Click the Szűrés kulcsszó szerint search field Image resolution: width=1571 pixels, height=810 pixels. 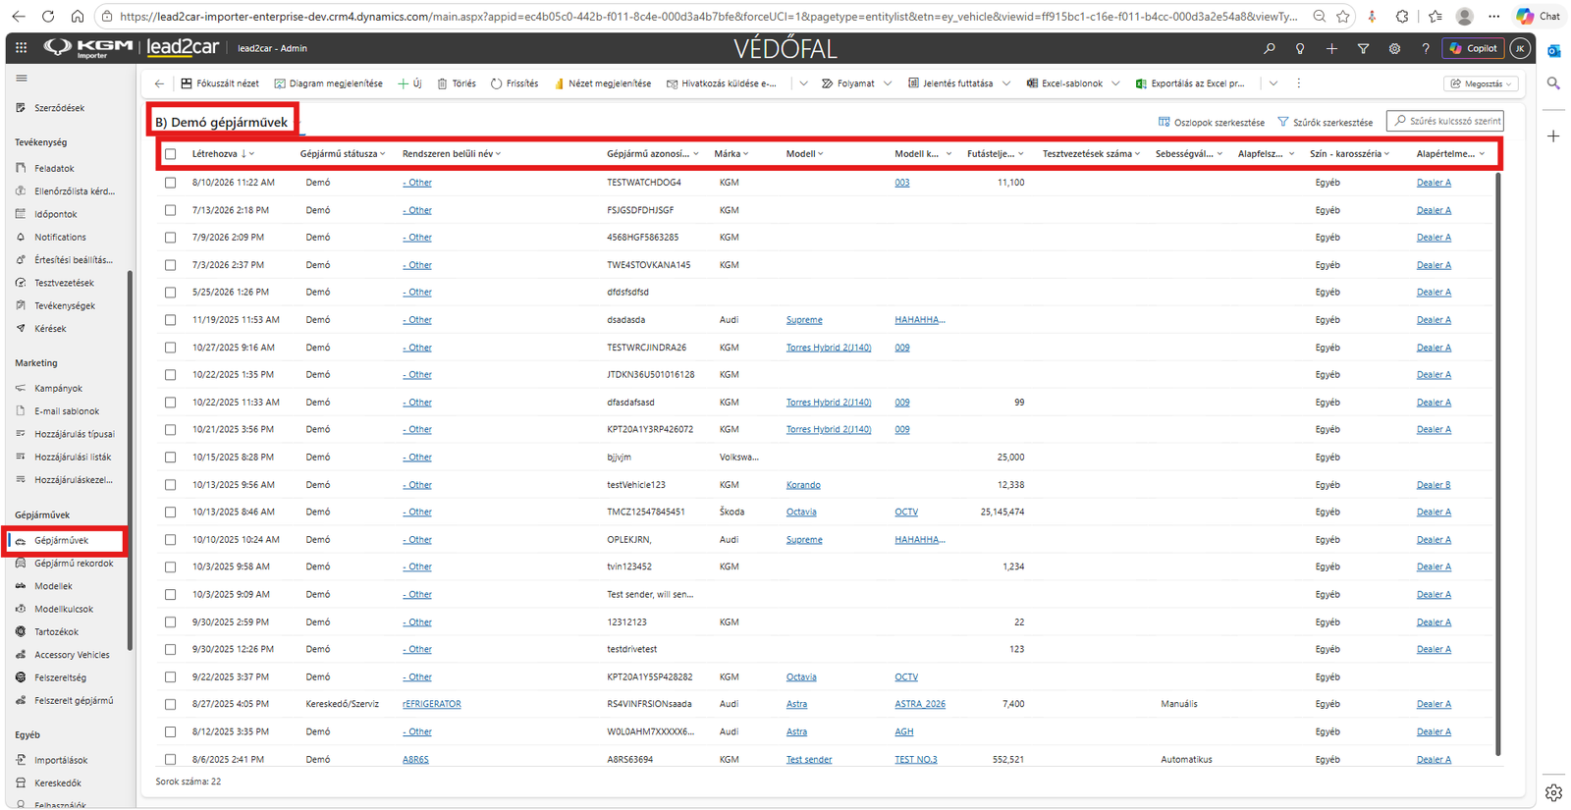[x=1445, y=121]
